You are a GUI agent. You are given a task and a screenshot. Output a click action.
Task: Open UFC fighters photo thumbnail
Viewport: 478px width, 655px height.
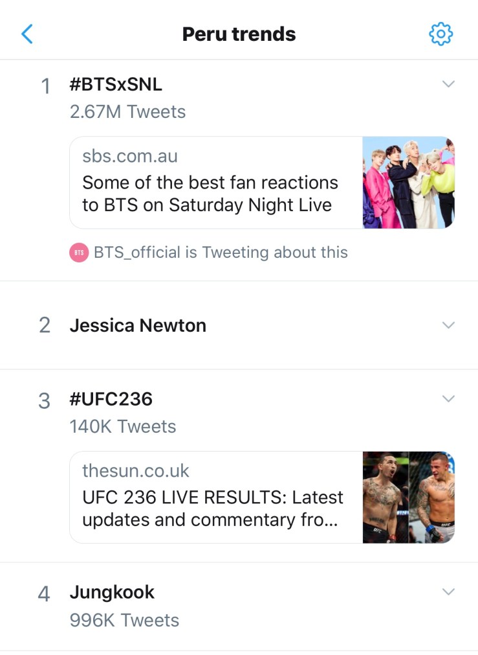[408, 497]
